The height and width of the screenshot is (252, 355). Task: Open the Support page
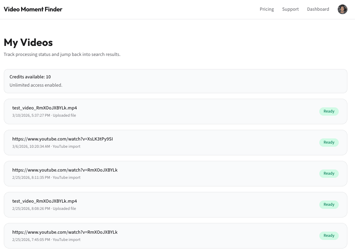(x=290, y=9)
